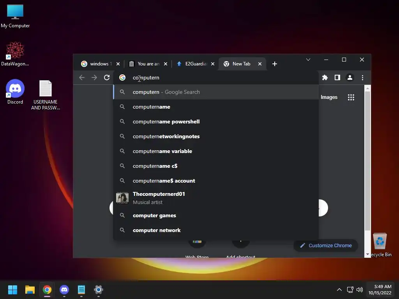Open the Settings gear taskbar icon
This screenshot has width=399, height=299.
coord(99,290)
